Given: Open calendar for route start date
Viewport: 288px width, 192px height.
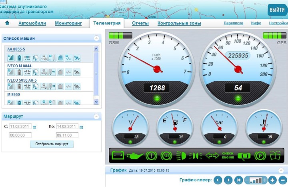Looking at the screenshot, I should tap(34, 127).
